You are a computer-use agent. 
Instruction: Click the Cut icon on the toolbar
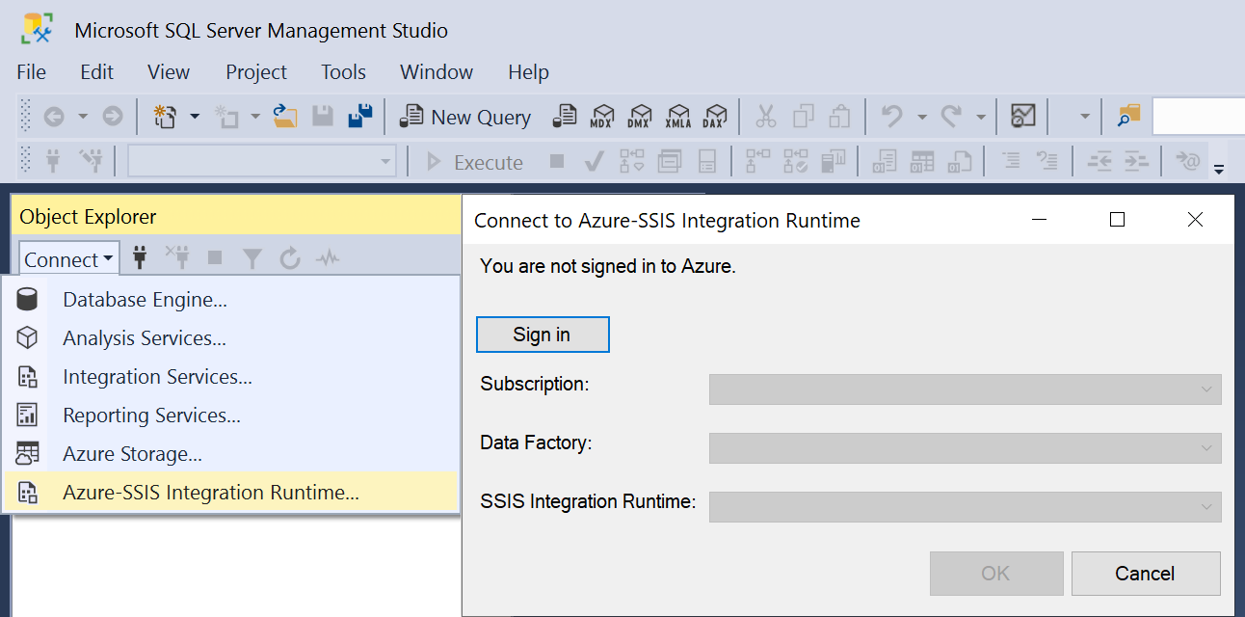765,117
